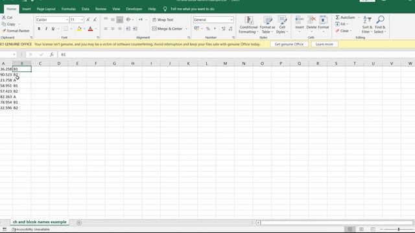Screen dimensions: 415x233
Task: Open the Clear dropdown
Action: (x=344, y=31)
